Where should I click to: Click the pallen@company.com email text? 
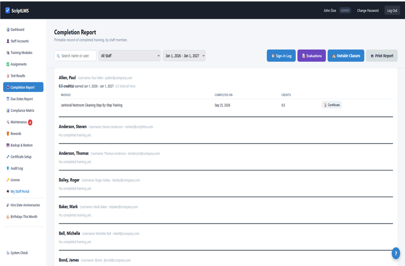[x=118, y=78]
